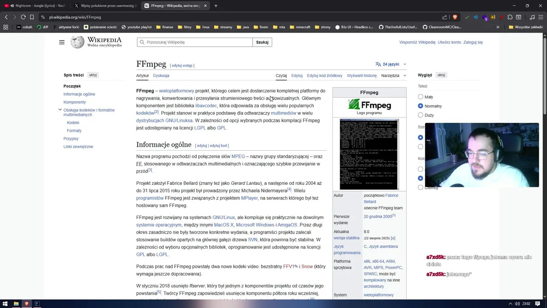
Task: Click the Wikipedia globe logo
Action: pyautogui.click(x=77, y=42)
